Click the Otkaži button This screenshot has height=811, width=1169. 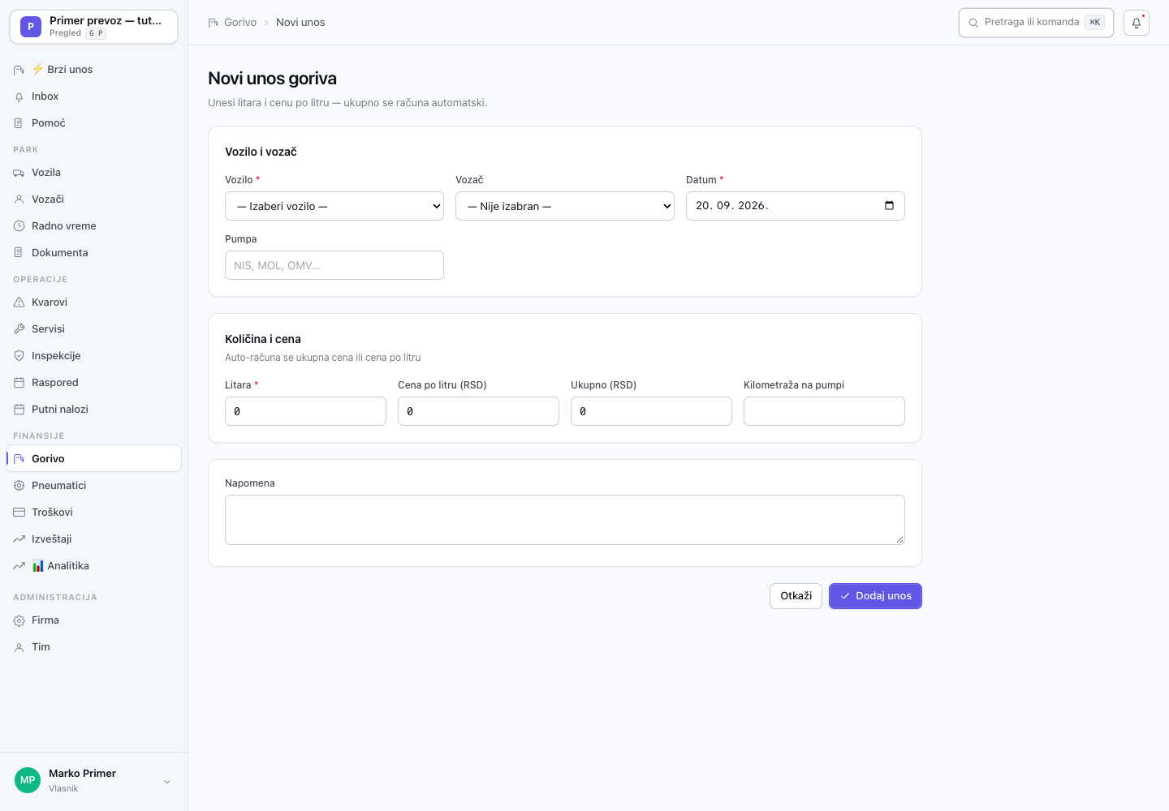coord(796,596)
